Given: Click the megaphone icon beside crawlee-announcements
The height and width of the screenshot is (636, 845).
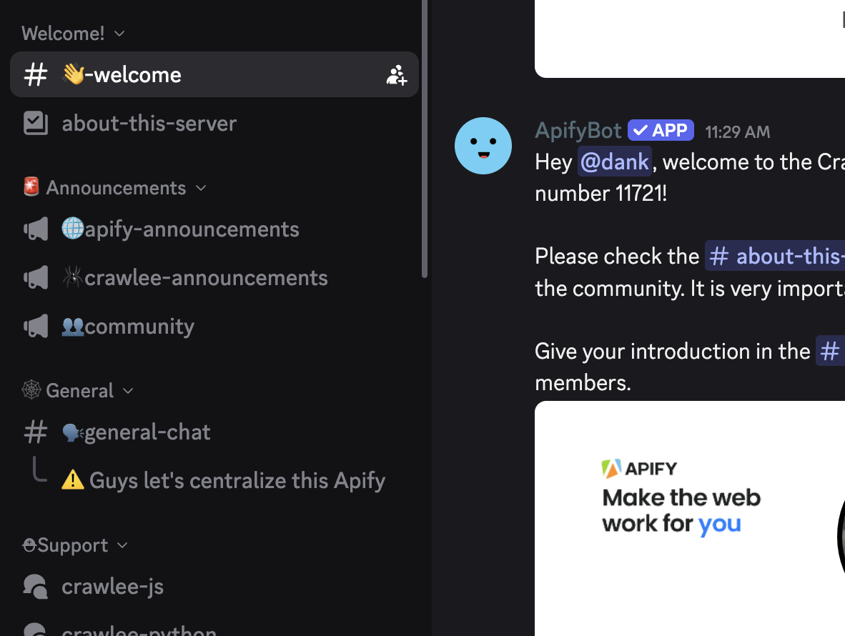Looking at the screenshot, I should pyautogui.click(x=36, y=278).
